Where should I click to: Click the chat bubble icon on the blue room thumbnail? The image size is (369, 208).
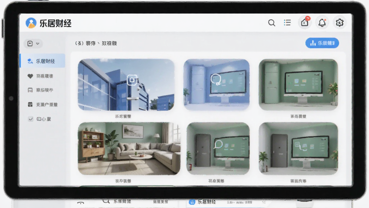[215, 79]
